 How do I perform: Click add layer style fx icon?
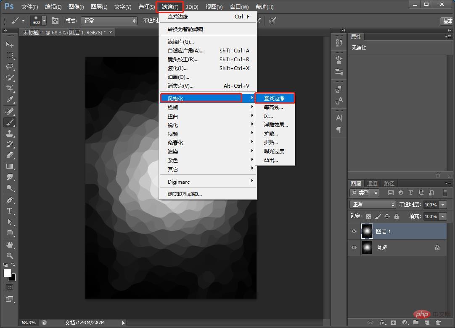(382, 322)
